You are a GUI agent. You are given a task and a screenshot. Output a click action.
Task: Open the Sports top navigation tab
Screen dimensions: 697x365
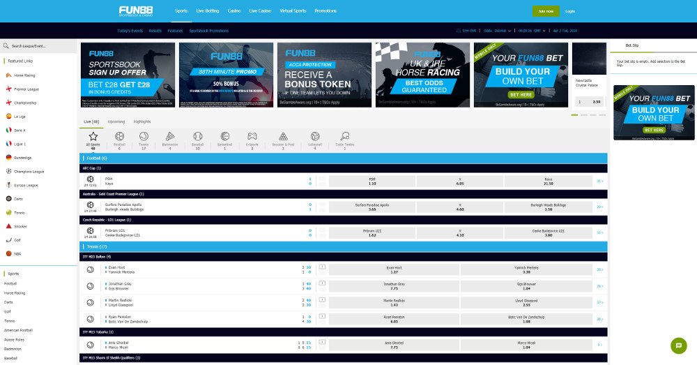[x=181, y=10]
